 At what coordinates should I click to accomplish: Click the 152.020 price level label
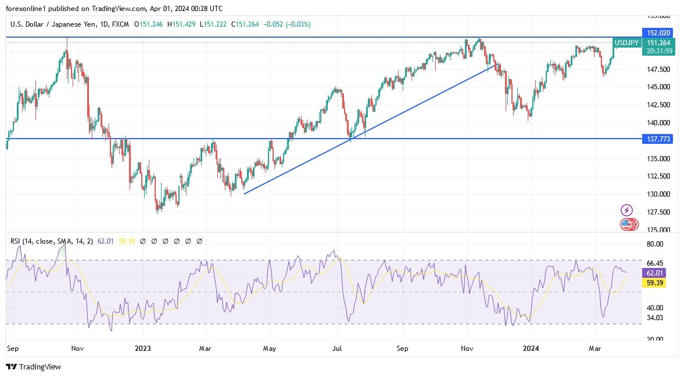[x=660, y=34]
